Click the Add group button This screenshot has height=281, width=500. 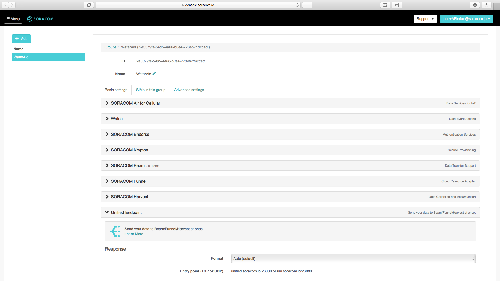[21, 39]
